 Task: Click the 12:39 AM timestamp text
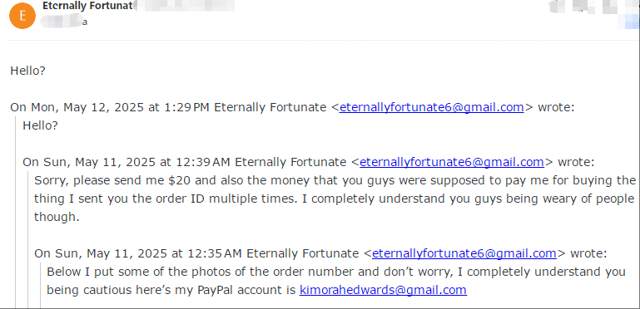click(203, 163)
